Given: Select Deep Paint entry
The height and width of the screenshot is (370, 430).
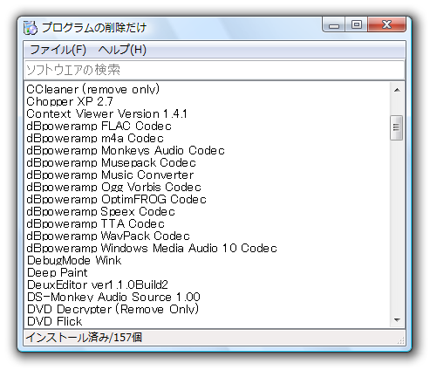Looking at the screenshot, I should pos(57,272).
